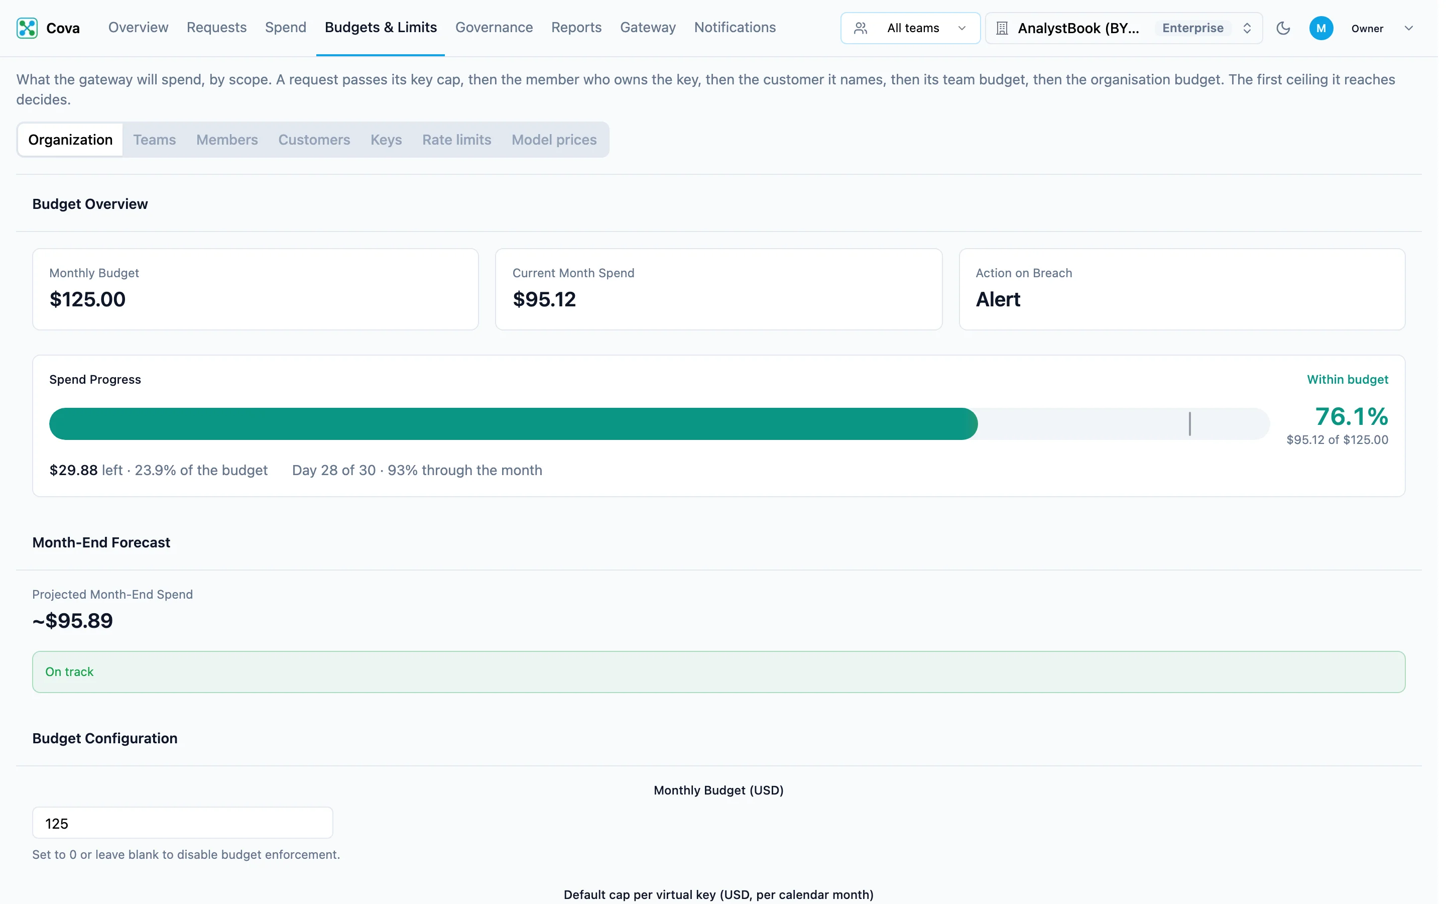Click the 76.1% progress percentage
The width and height of the screenshot is (1446, 904).
1351,416
